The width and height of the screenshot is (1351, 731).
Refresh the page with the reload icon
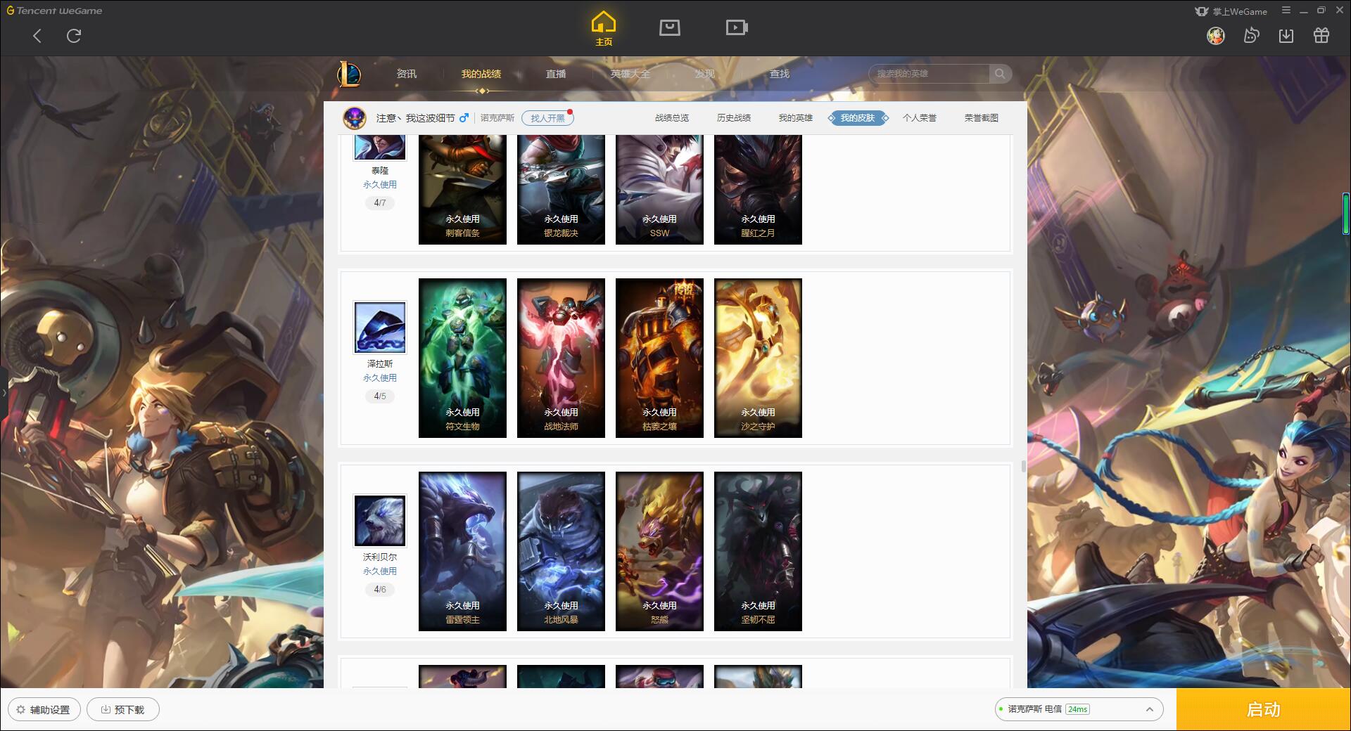pos(74,36)
